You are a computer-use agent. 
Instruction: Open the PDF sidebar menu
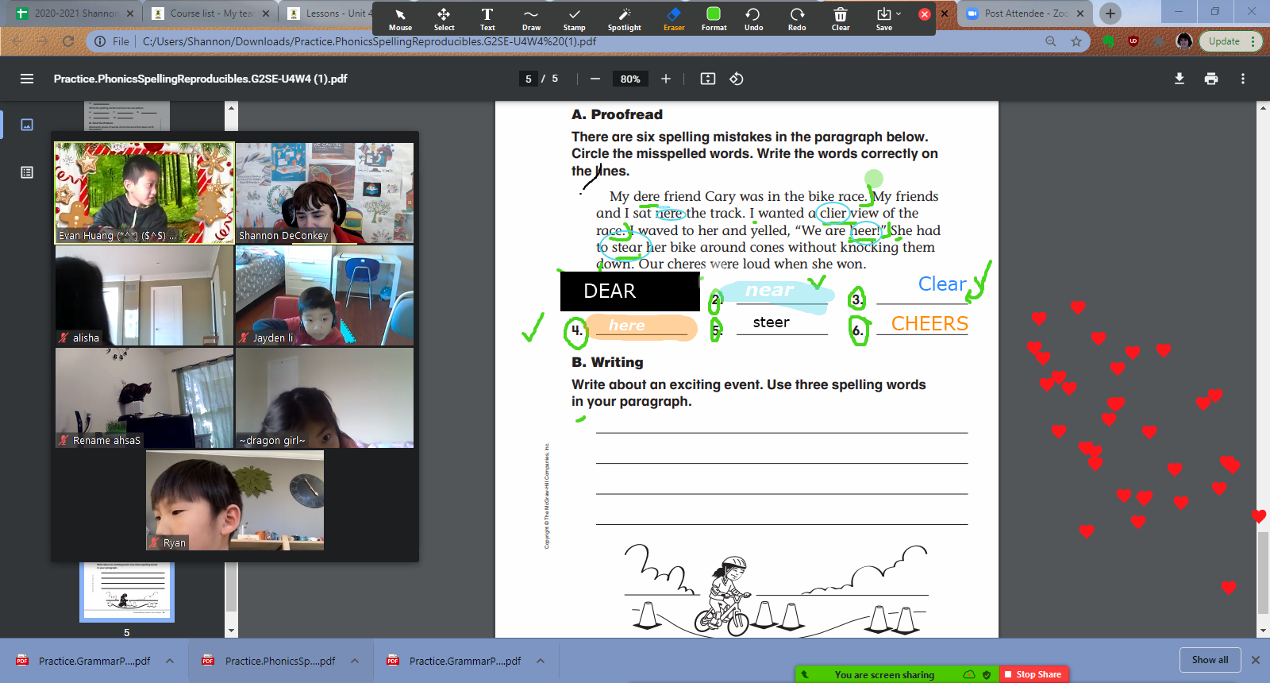click(27, 79)
